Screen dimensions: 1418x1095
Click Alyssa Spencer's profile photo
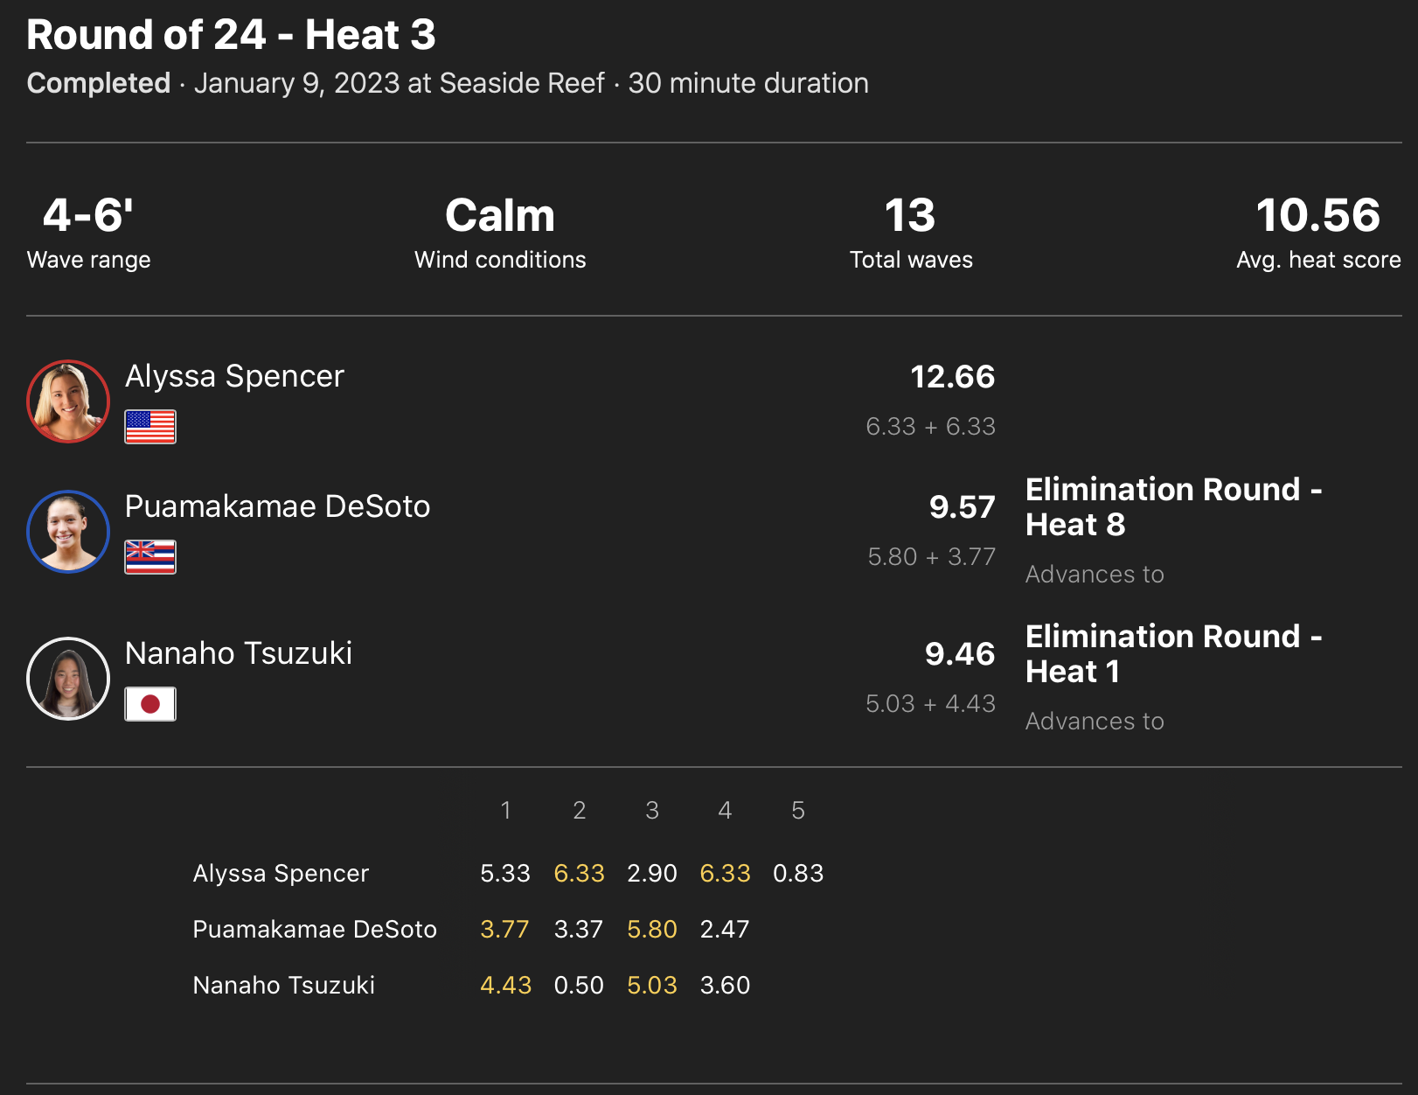pyautogui.click(x=68, y=401)
